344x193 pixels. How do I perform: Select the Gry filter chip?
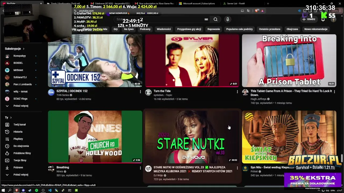116,29
